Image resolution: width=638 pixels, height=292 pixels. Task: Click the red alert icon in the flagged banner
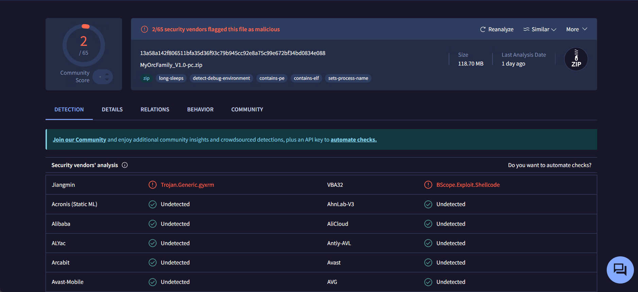(x=144, y=29)
